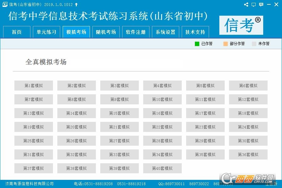Start 第38套模拟
282x188 pixels.
click(77, 168)
